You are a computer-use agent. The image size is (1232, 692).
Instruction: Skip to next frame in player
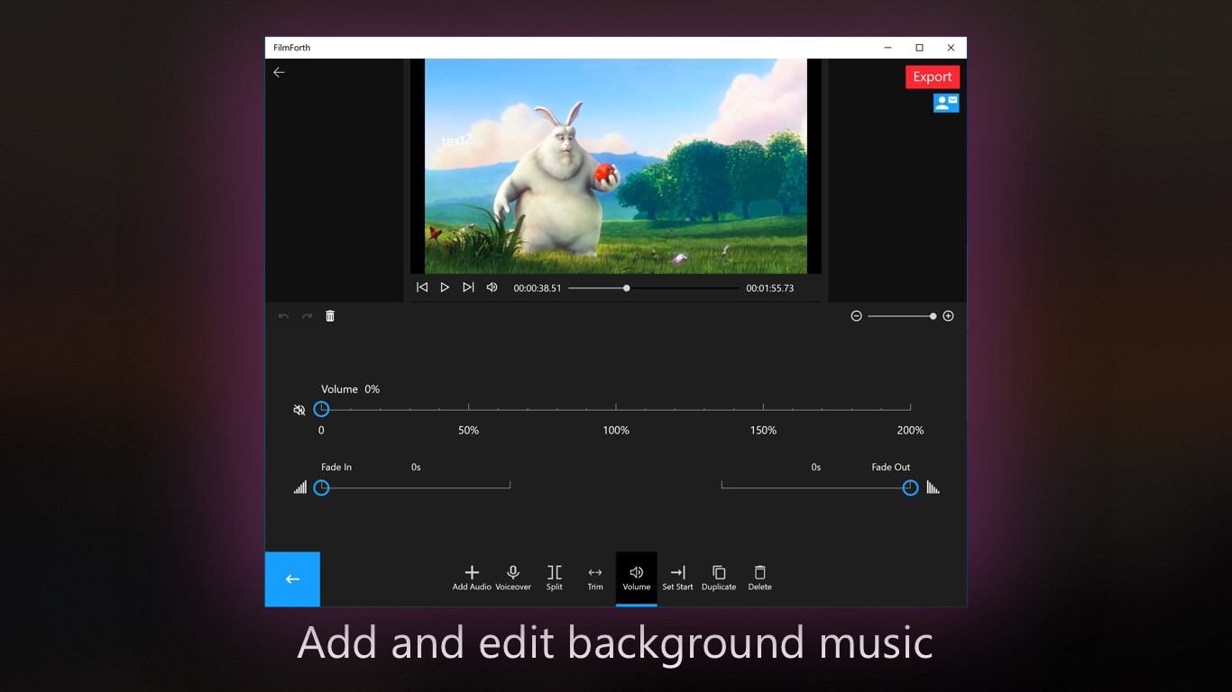point(468,287)
